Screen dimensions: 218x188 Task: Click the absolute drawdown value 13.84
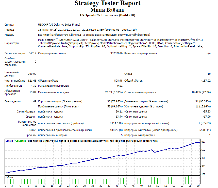coord(33,92)
